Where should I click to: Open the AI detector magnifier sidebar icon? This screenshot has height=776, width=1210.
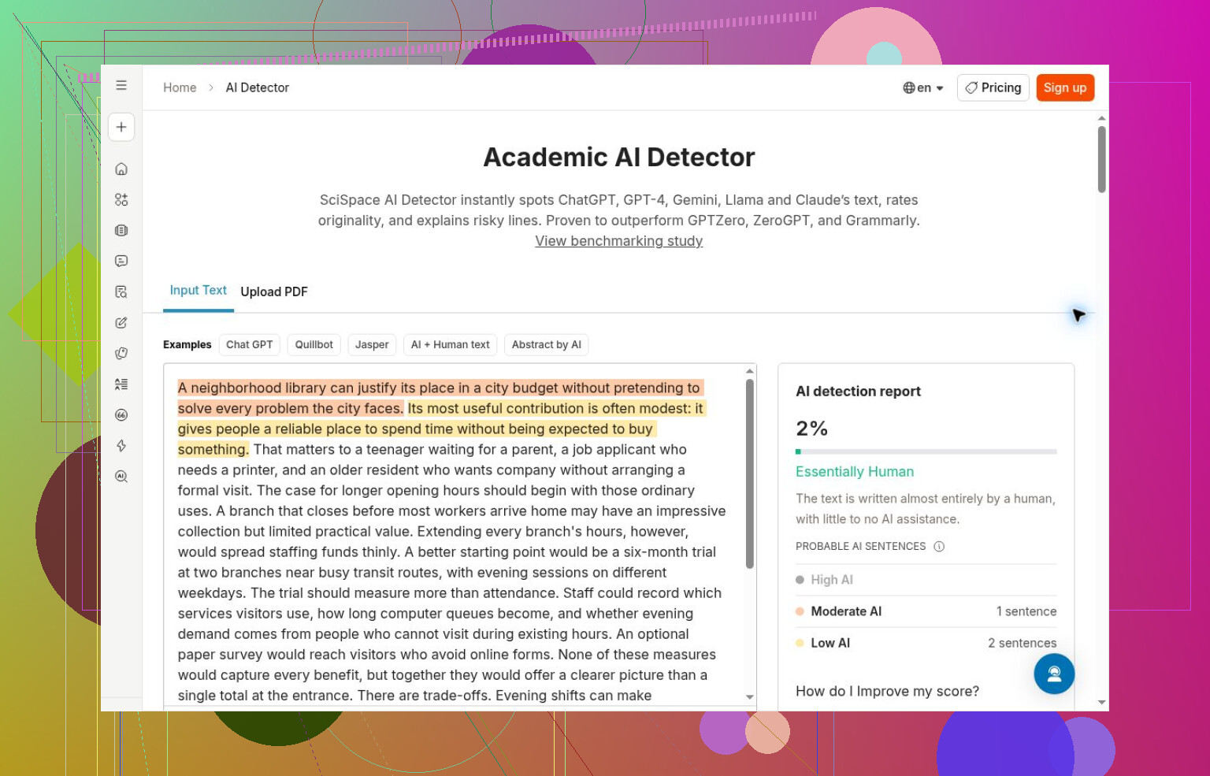click(x=121, y=477)
